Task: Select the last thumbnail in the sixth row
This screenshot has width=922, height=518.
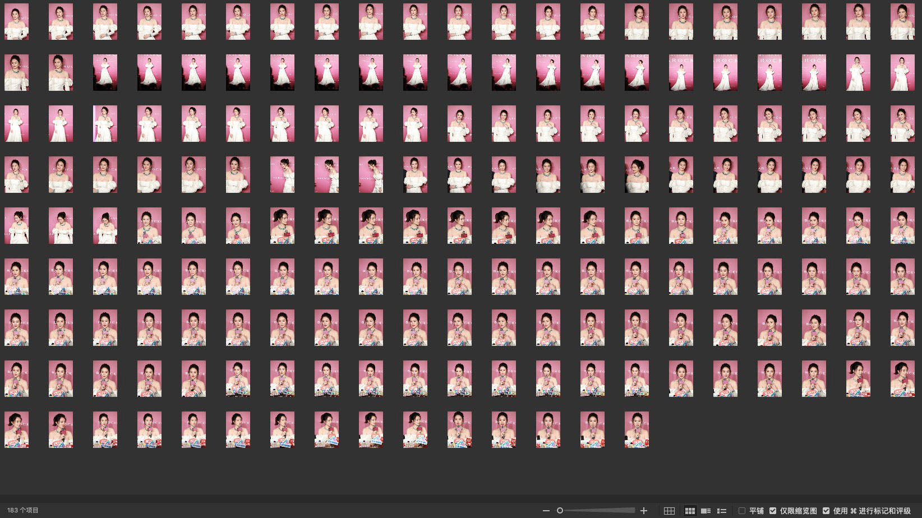Action: coord(902,276)
